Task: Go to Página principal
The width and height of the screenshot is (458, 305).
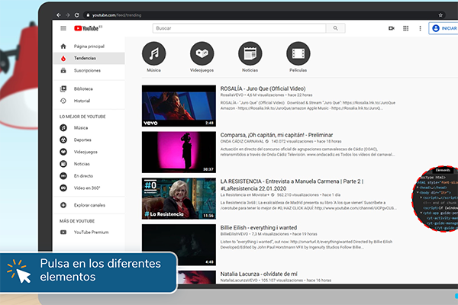Action: (x=89, y=47)
